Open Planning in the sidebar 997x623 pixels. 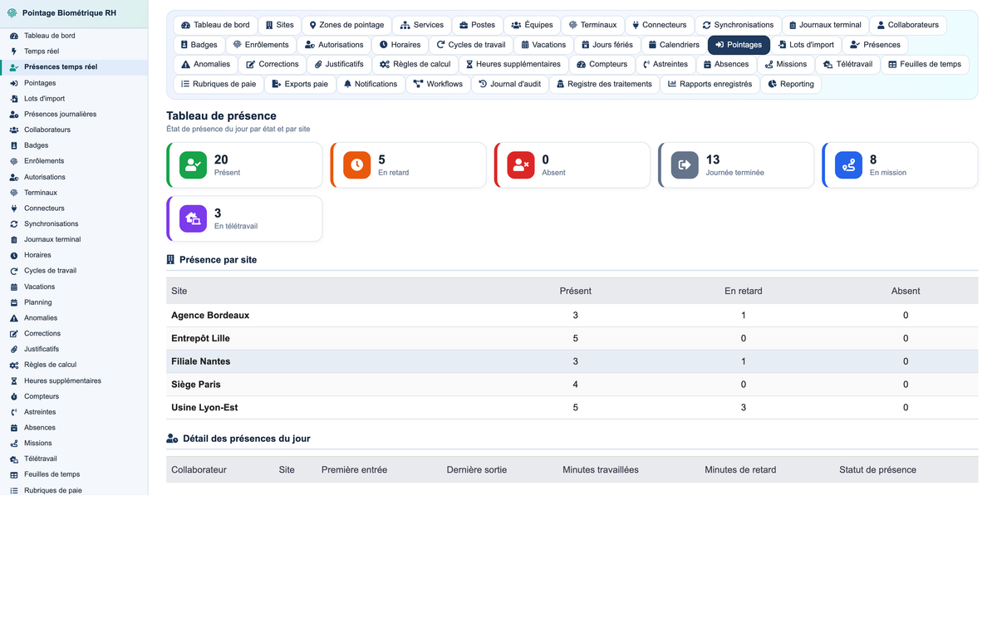pyautogui.click(x=74, y=302)
